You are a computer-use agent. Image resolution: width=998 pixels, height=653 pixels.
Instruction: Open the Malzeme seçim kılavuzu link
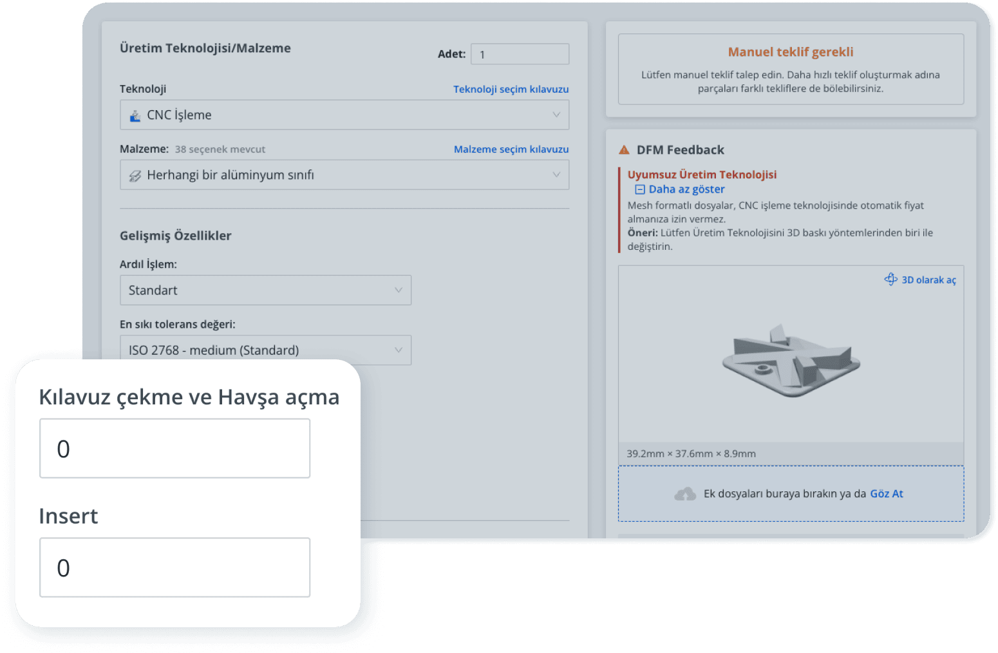(x=511, y=149)
